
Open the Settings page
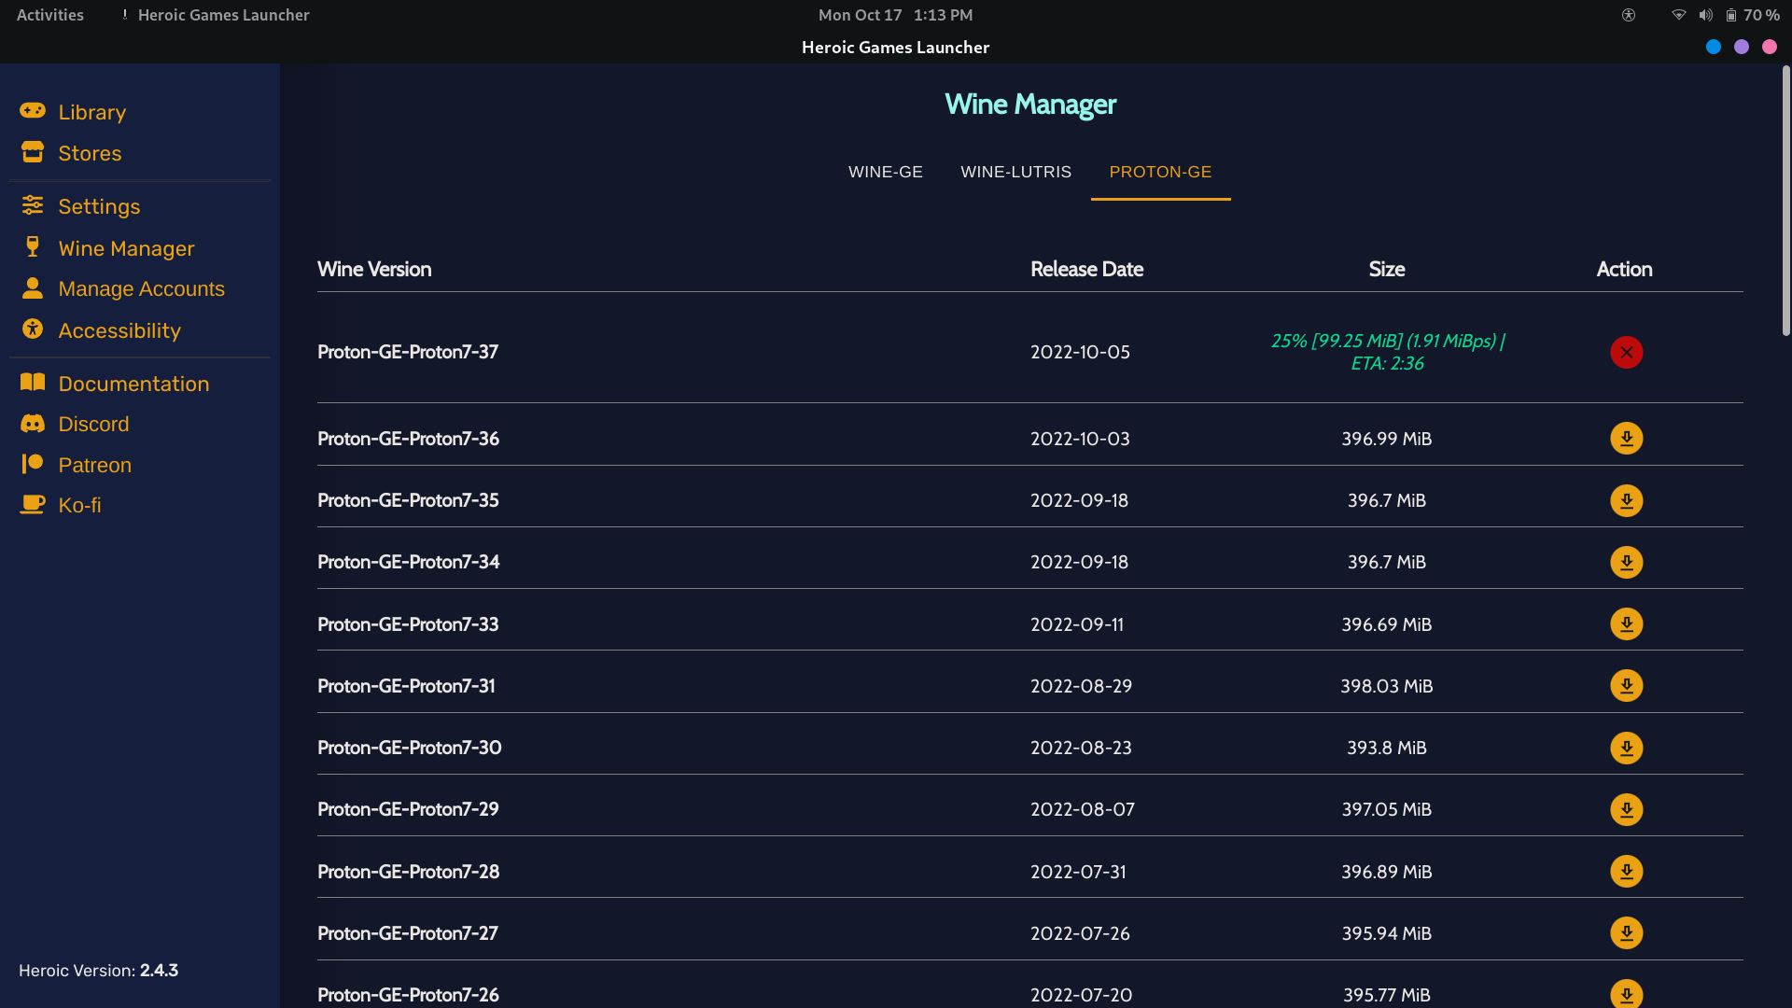click(99, 206)
